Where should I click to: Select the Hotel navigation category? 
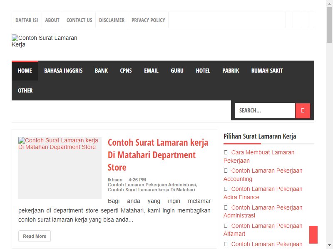203,71
